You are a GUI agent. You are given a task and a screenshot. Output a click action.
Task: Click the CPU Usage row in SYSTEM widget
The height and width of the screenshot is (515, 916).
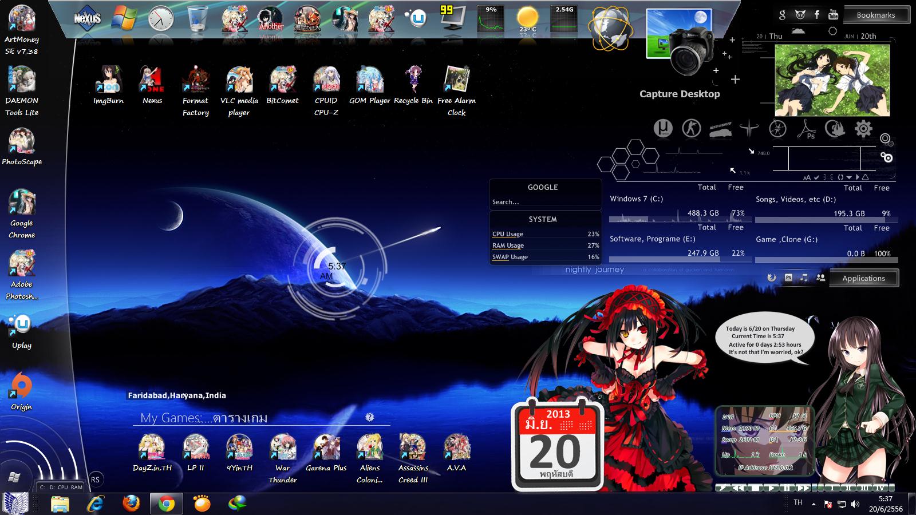coord(546,234)
